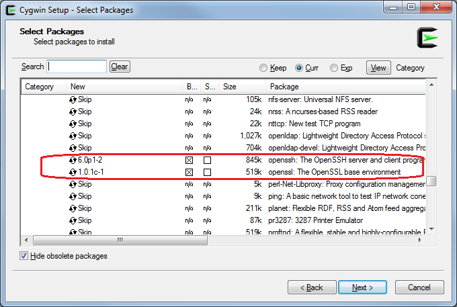Click the Category column header

pyautogui.click(x=44, y=87)
